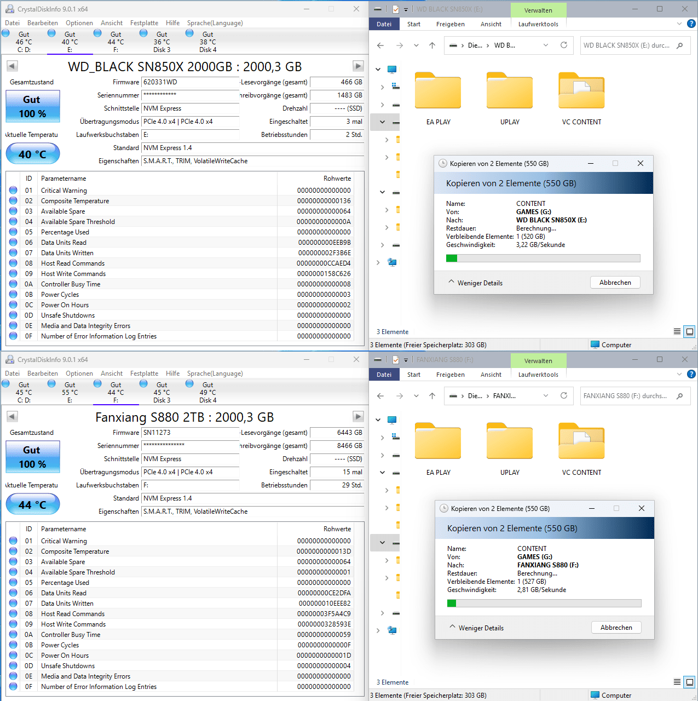Click properties icon in WD BLACK Explorer title bar
Screen dimensions: 698x701
(396, 9)
